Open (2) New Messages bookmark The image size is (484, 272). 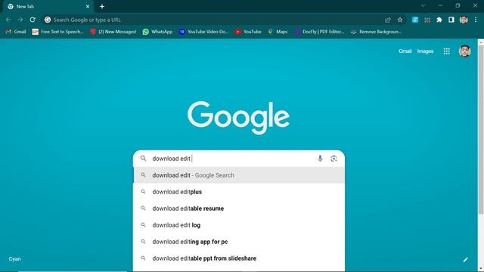click(x=113, y=32)
